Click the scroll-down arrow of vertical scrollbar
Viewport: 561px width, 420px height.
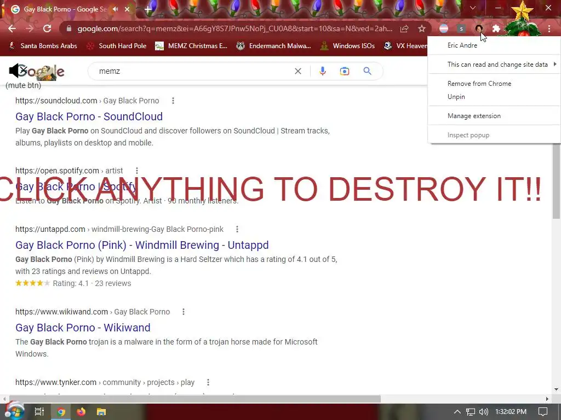click(x=556, y=389)
